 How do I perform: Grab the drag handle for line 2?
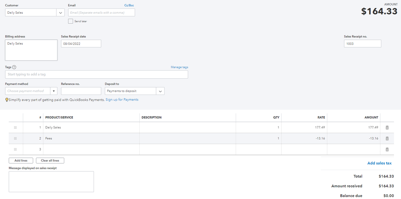pyautogui.click(x=15, y=138)
